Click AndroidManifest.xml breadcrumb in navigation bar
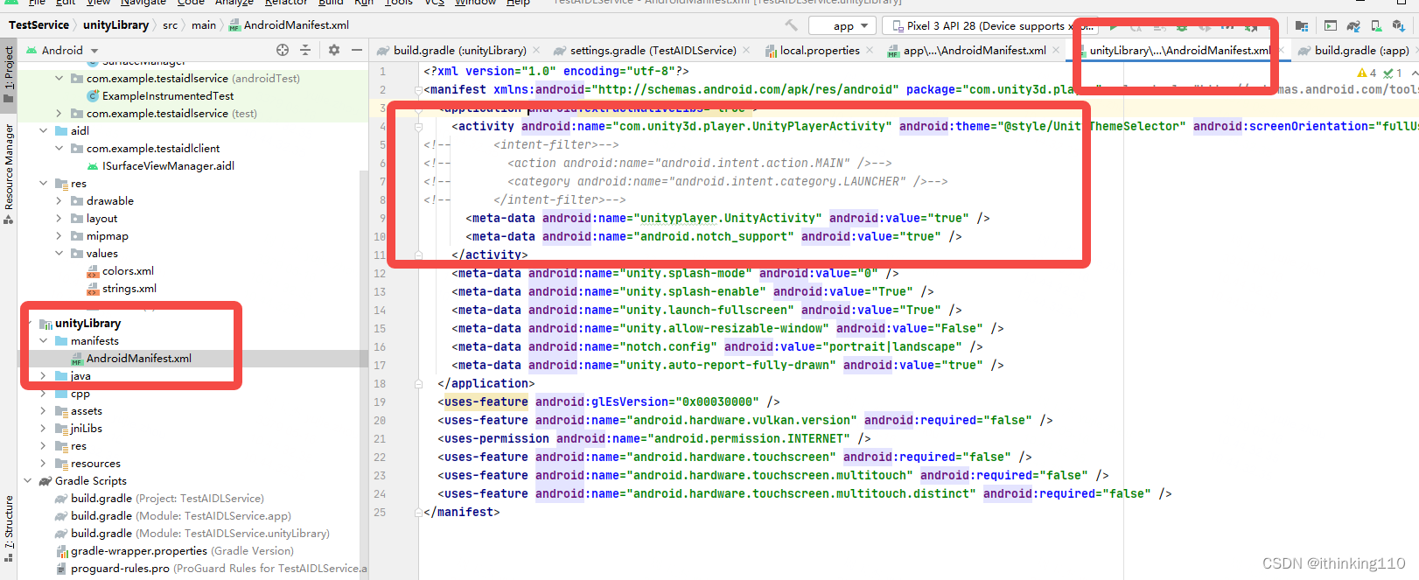This screenshot has height=580, width=1419. 289,25
